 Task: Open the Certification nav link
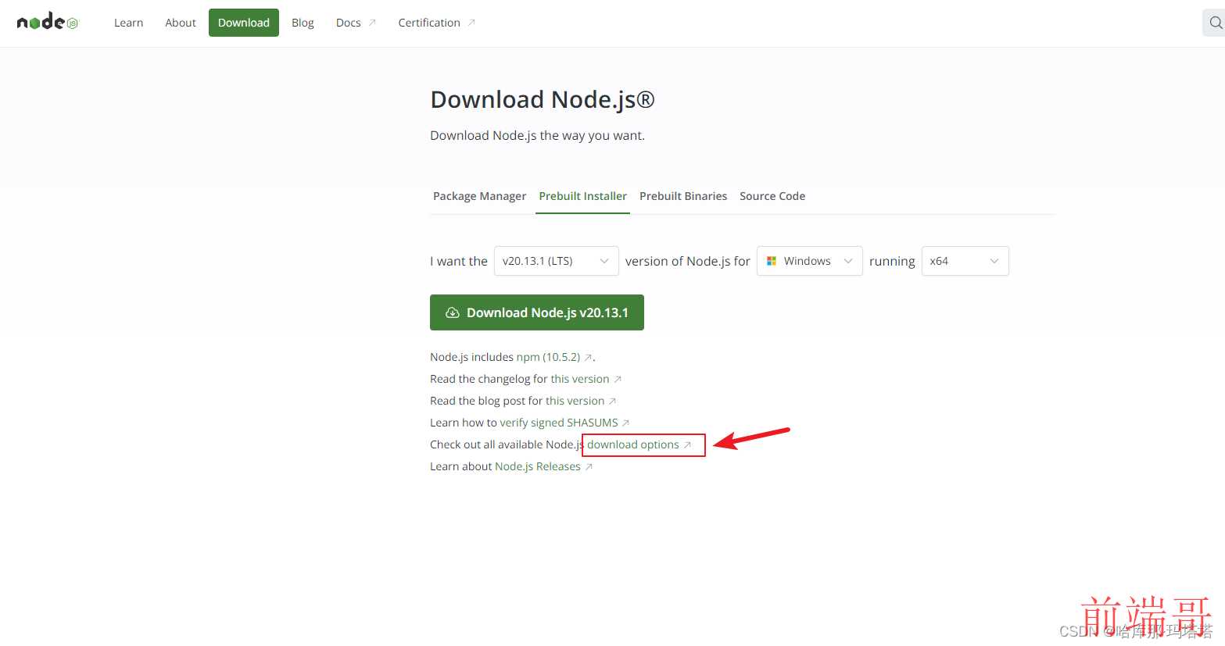click(429, 23)
